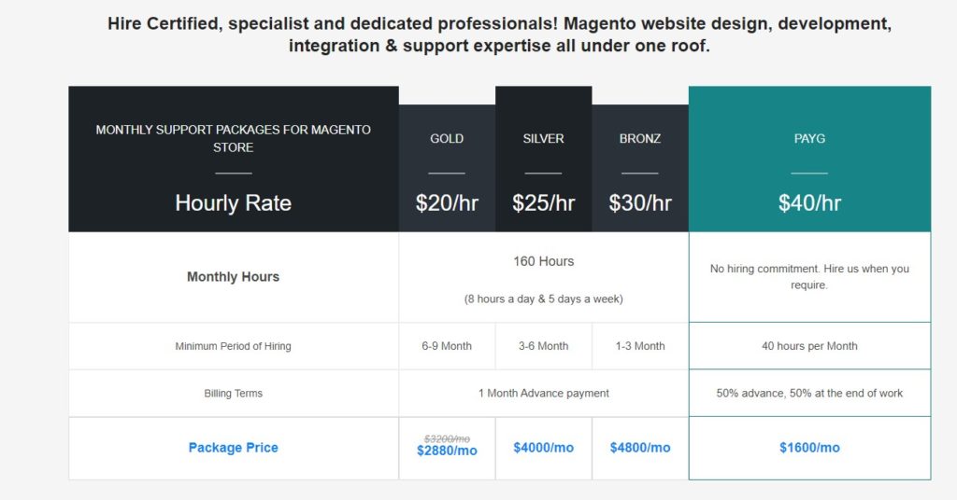Click the GOLD package header
The width and height of the screenshot is (957, 500).
447,139
